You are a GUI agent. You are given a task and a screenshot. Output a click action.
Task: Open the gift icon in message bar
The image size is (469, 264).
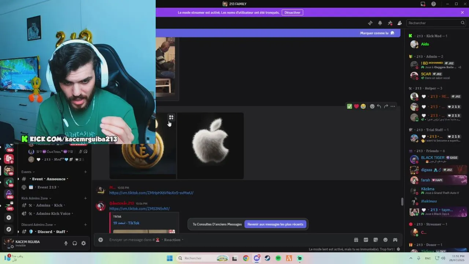point(356,240)
